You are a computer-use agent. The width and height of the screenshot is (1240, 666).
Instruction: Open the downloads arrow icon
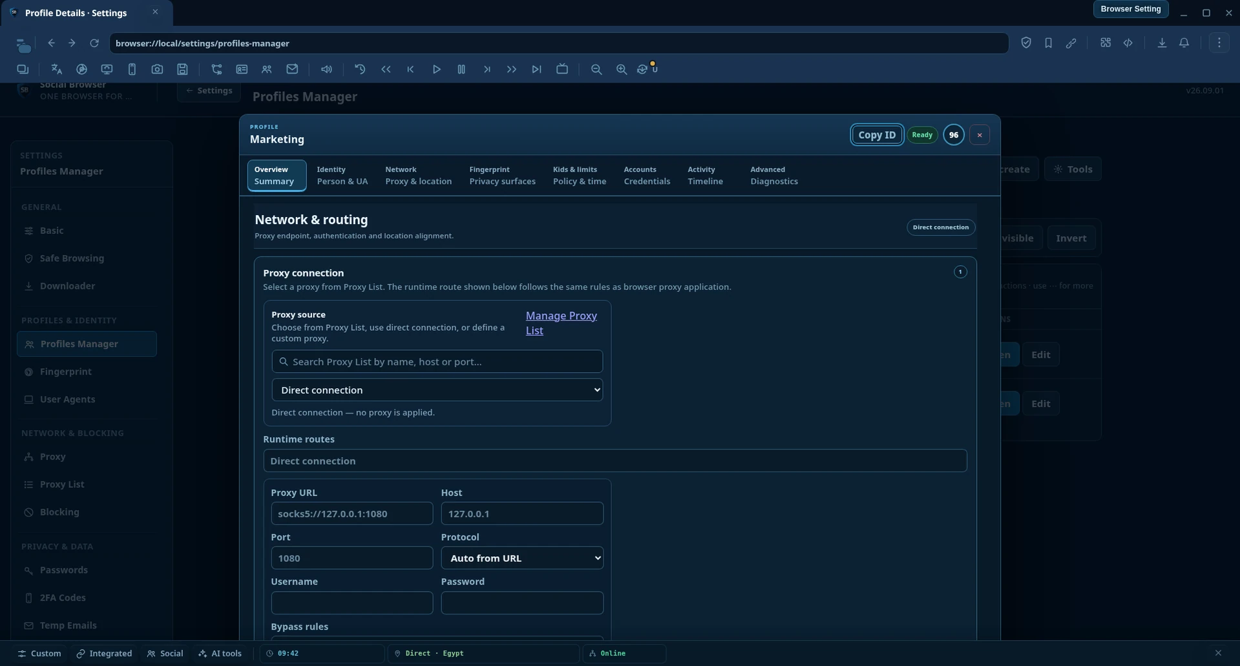click(x=1162, y=43)
